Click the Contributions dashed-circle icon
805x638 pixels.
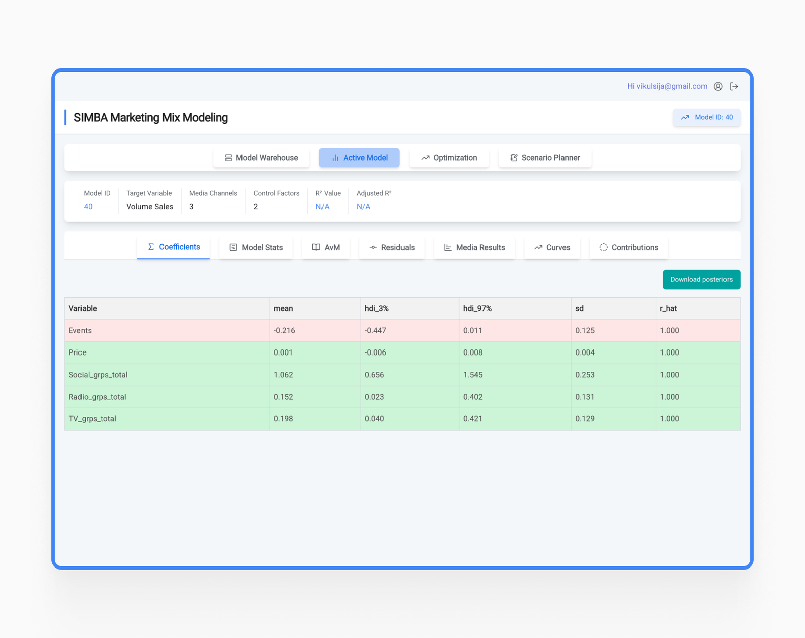coord(603,247)
